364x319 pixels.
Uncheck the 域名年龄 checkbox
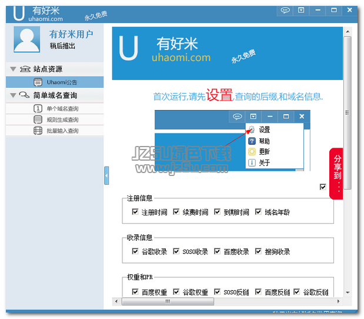pos(258,212)
